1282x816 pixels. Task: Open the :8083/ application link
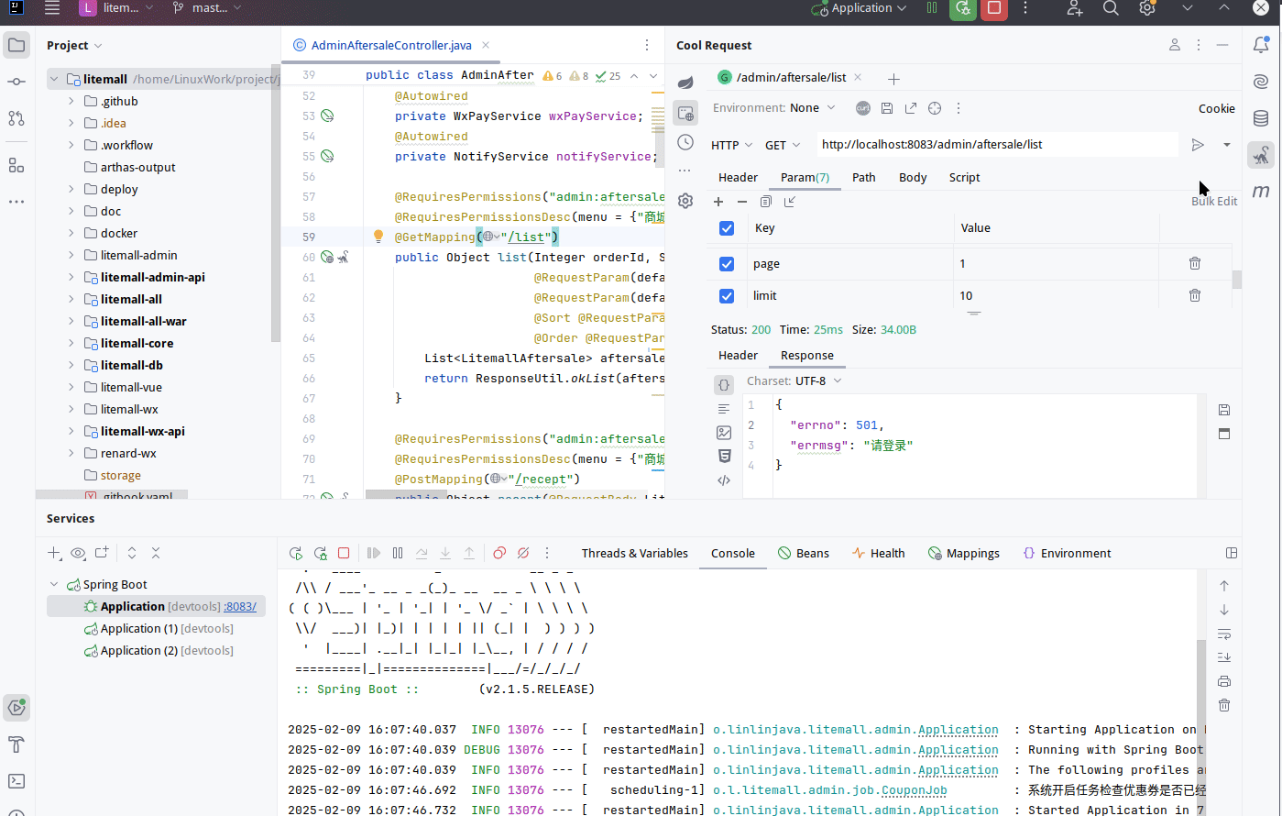pyautogui.click(x=240, y=607)
